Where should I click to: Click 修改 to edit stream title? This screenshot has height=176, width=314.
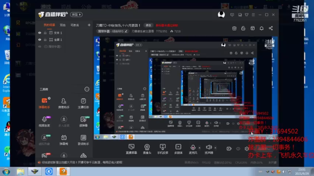148,25
